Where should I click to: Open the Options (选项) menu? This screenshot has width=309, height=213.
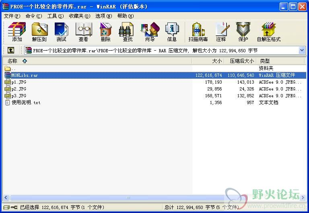click(x=104, y=16)
